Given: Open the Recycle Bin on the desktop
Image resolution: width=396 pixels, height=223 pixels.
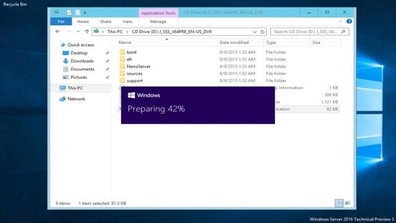Looking at the screenshot, I should tap(15, 4).
